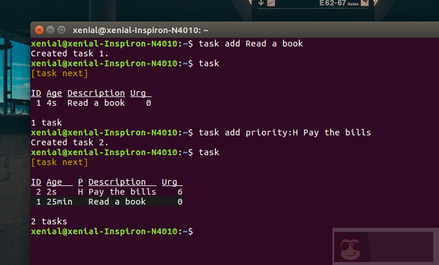439x265 pixels.
Task: Click the '4s' age value in first table
Action: (x=52, y=103)
